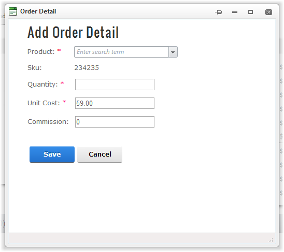Image resolution: width=284 pixels, height=252 pixels.
Task: Click the Order Detail window form icon
Action: [13, 11]
